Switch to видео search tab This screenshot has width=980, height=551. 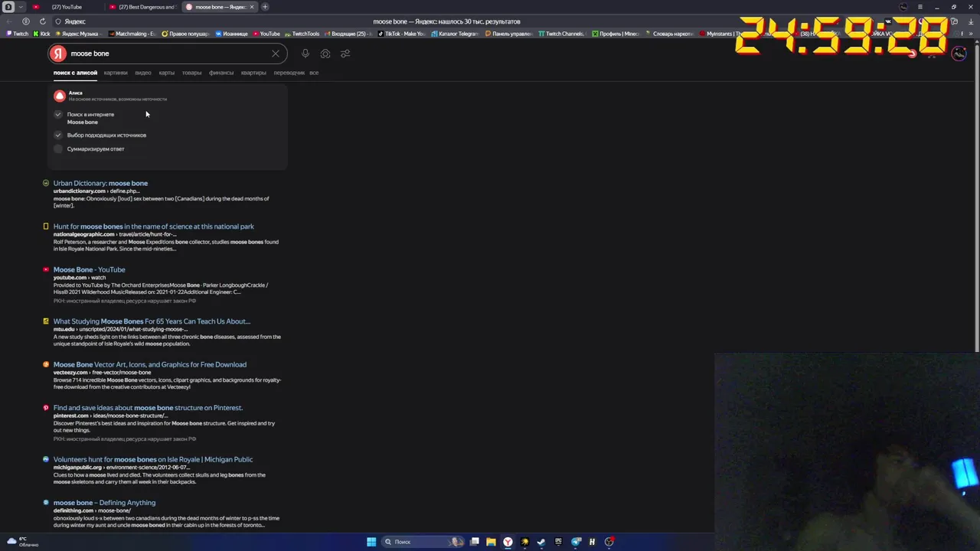(143, 73)
